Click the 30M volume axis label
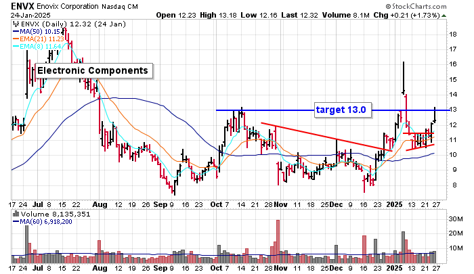The height and width of the screenshot is (274, 474). click(x=456, y=219)
